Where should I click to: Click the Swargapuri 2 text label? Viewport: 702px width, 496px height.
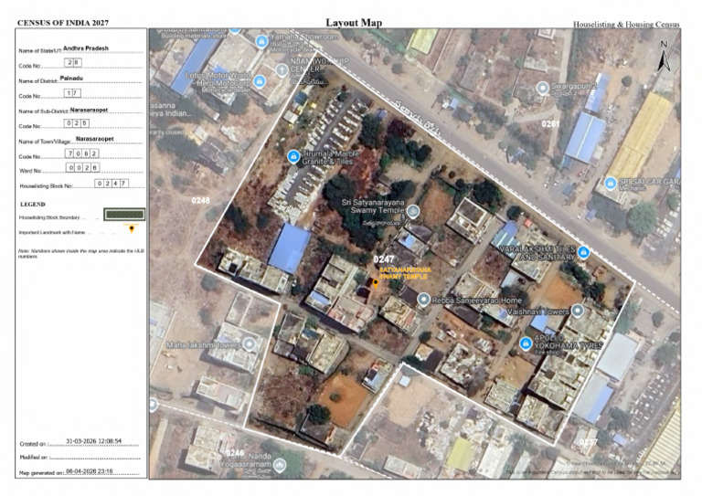pyautogui.click(x=574, y=86)
